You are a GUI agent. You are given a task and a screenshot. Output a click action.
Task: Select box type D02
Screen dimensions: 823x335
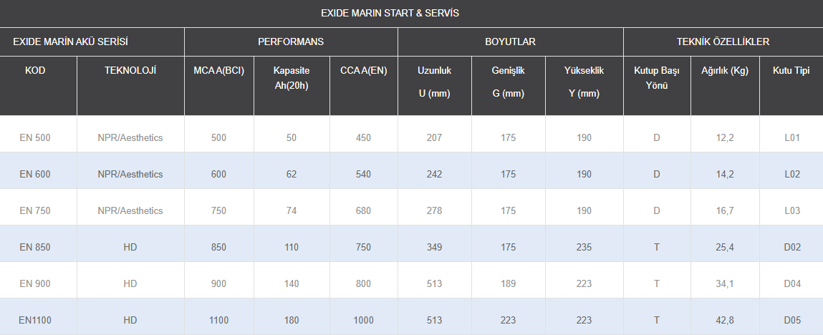(x=792, y=247)
